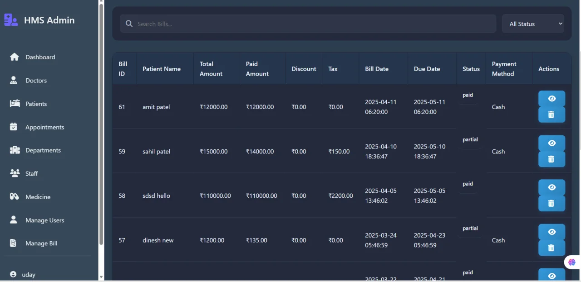Navigate to Departments
The width and height of the screenshot is (581, 282).
tap(43, 150)
